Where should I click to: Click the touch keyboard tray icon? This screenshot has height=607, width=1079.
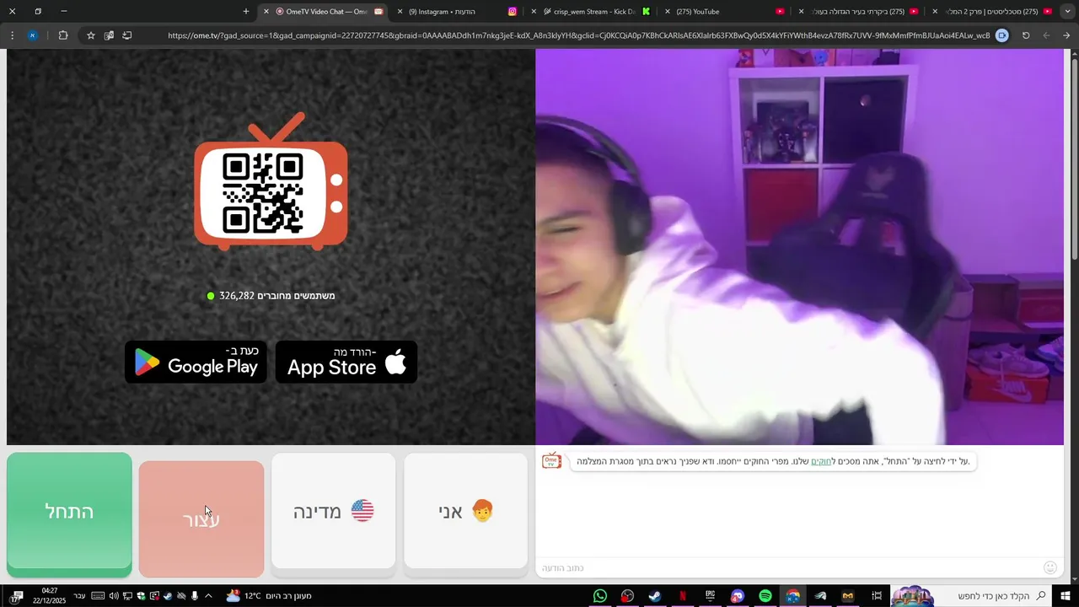(98, 596)
